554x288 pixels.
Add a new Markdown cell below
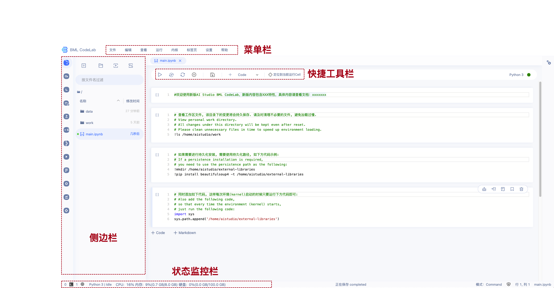pos(185,233)
